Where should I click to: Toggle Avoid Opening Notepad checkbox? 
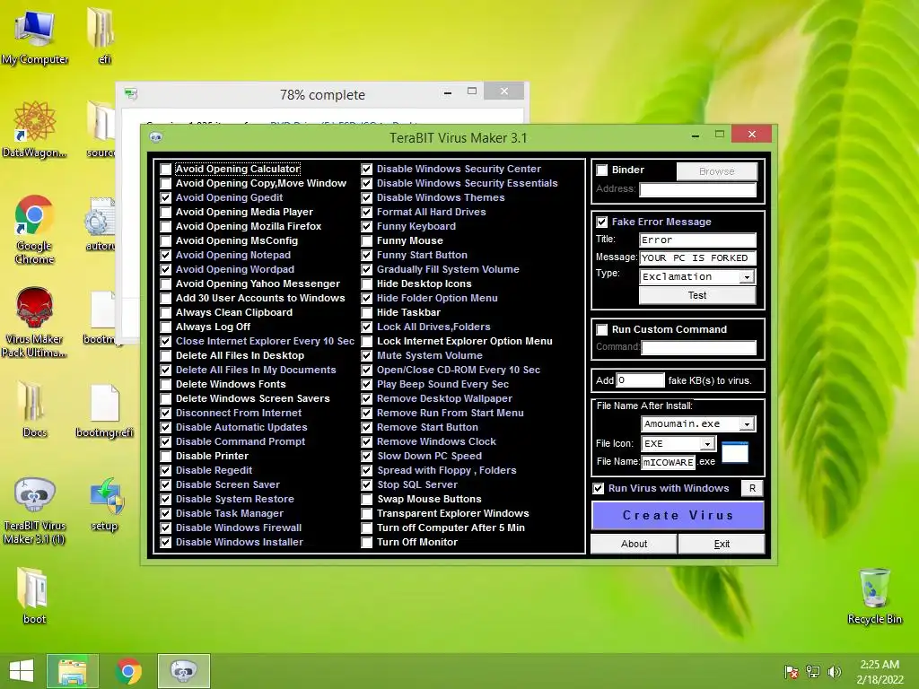[x=166, y=256]
